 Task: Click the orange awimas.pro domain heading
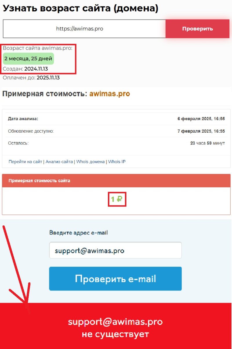tap(110, 94)
